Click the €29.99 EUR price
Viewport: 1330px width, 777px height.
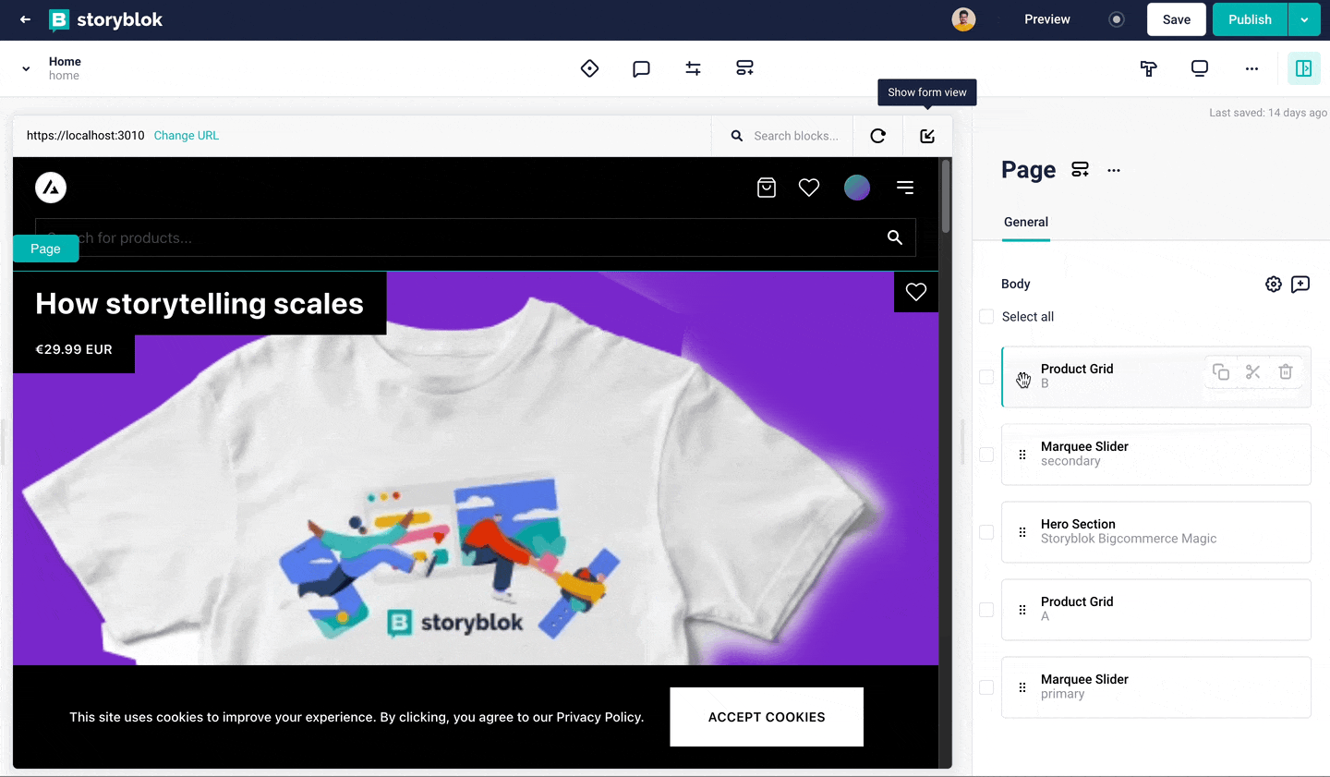pyautogui.click(x=74, y=349)
